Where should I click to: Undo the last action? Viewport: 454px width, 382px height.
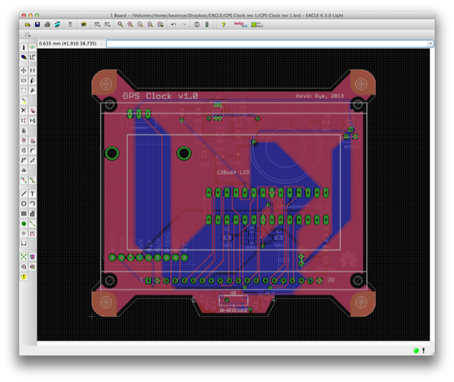pos(174,25)
